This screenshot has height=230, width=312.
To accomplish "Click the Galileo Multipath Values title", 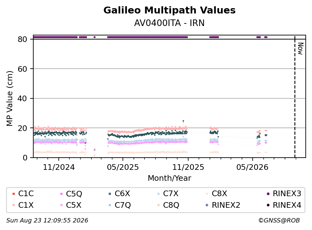I will (x=170, y=10).
